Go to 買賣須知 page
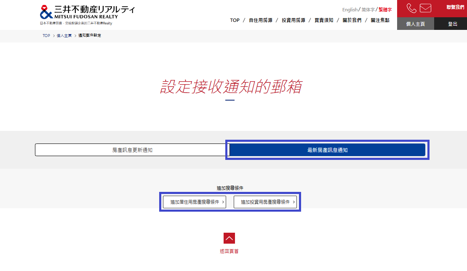467x271 pixels. (324, 20)
